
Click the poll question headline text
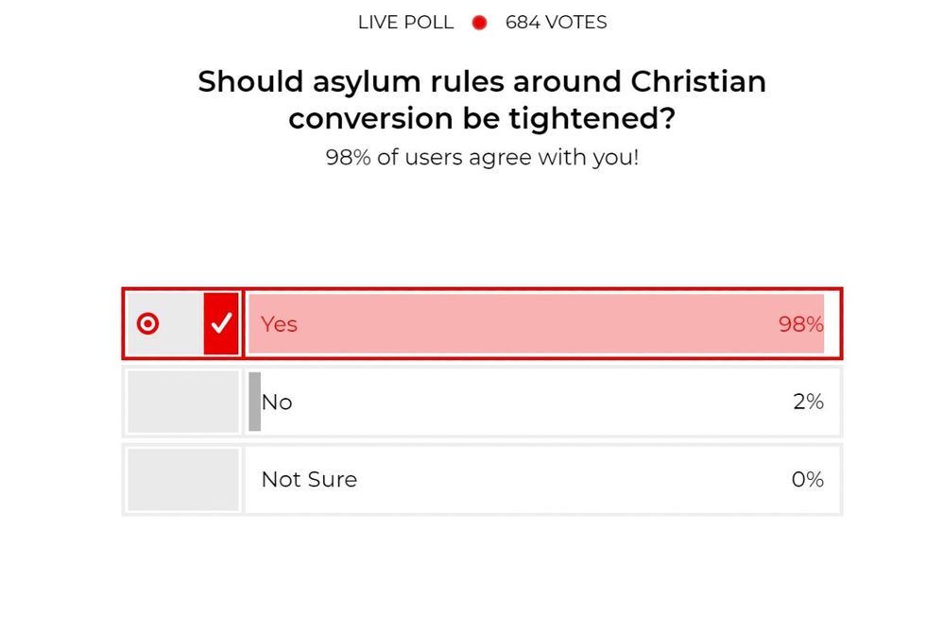pos(482,99)
